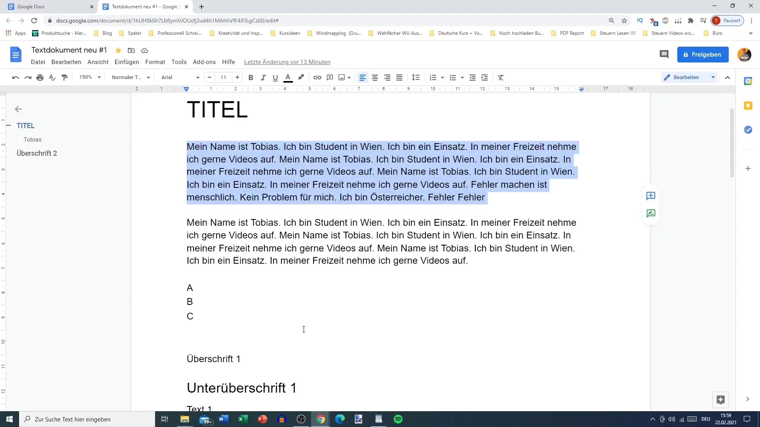
Task: Align text right
Action: (387, 77)
